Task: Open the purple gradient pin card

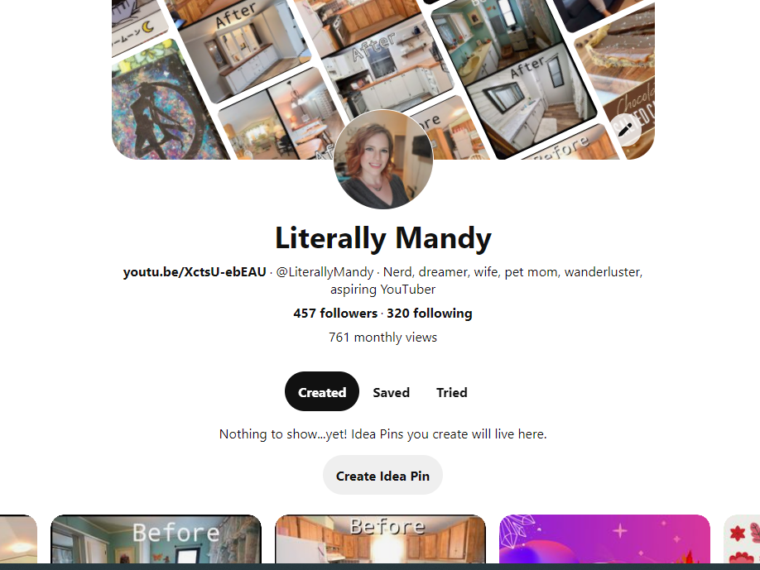Action: coord(604,539)
